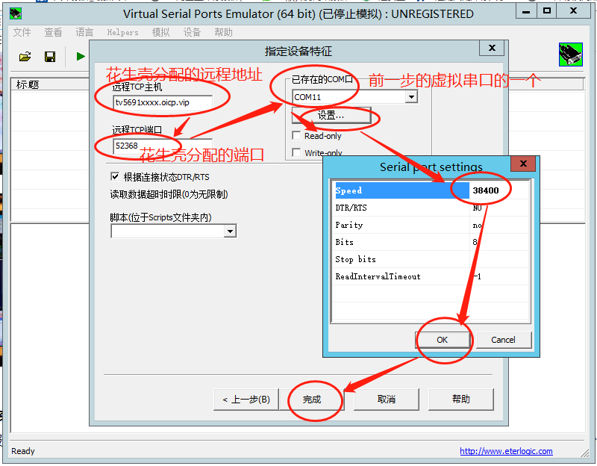Screen dimensions: 597x466
Task: Open the www.eterlogic.com link
Action: [x=506, y=451]
